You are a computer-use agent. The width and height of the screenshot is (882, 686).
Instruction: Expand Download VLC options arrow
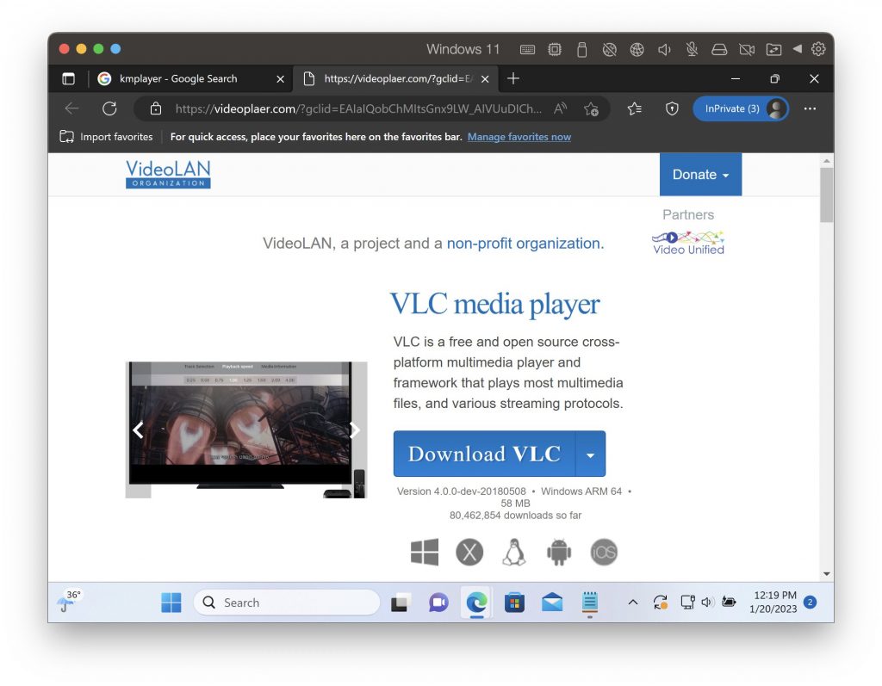pos(590,454)
